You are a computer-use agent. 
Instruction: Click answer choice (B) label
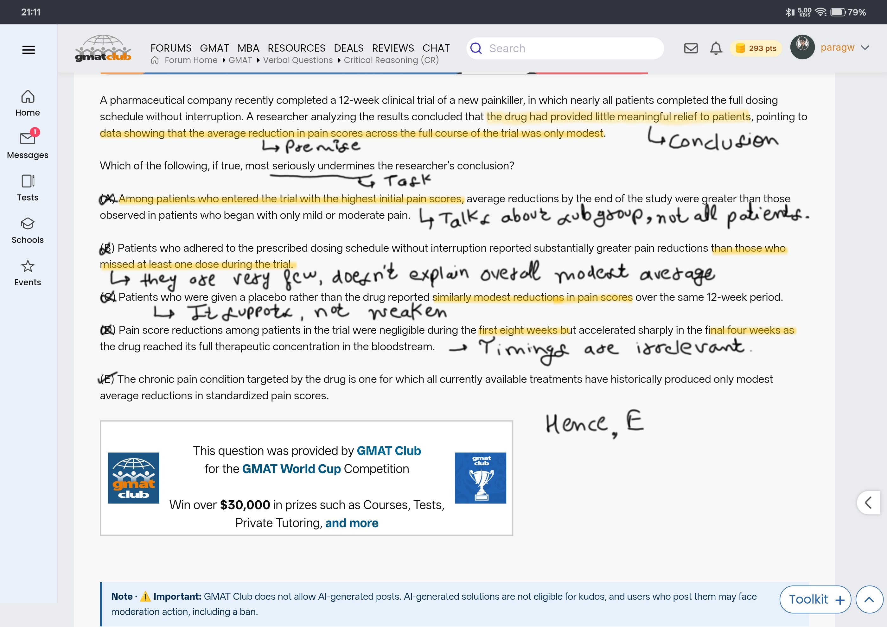107,248
